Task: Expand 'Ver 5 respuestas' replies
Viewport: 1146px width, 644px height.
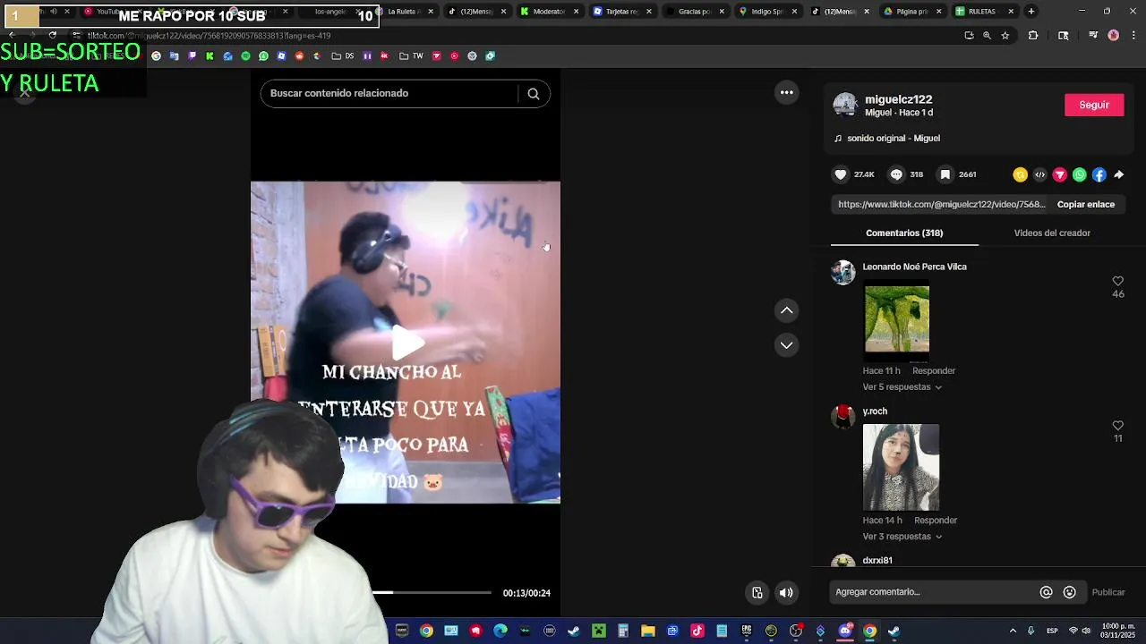Action: point(902,387)
